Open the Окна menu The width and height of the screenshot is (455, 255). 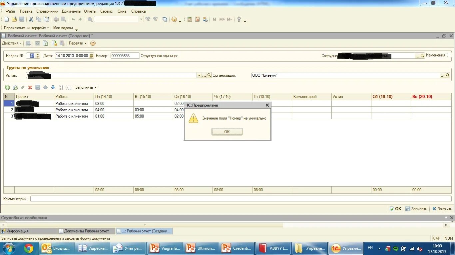click(122, 11)
